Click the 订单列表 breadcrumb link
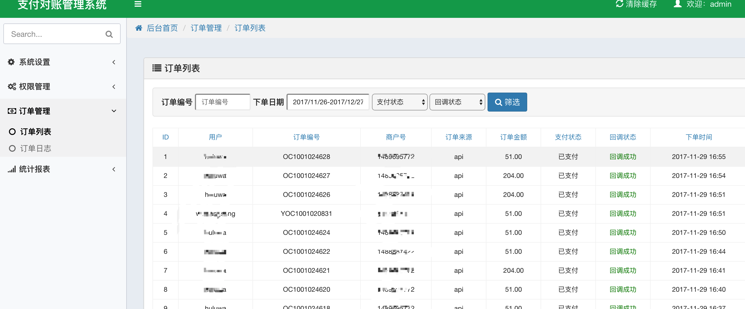This screenshot has height=309, width=745. tap(250, 28)
